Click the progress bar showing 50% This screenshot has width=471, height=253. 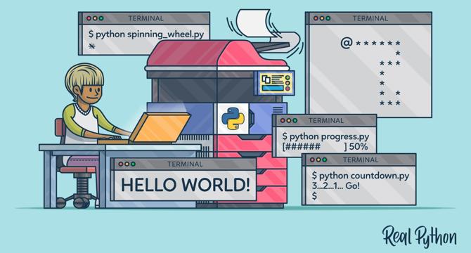(x=325, y=147)
